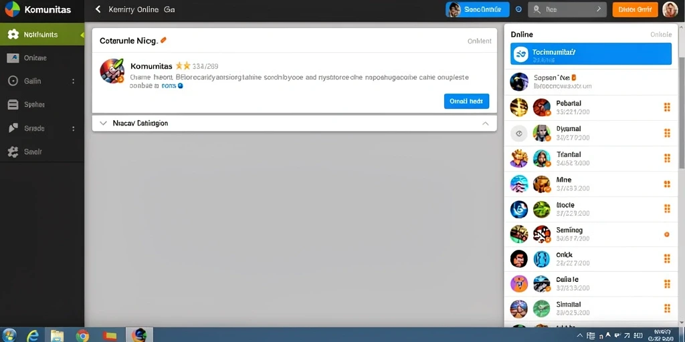Viewport: 685px width, 342px height.
Task: Click the blue Omati hedt button
Action: [x=466, y=102]
